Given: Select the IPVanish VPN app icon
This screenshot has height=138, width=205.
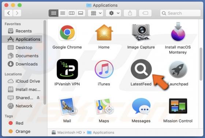Looking at the screenshot, I should click(x=67, y=69).
